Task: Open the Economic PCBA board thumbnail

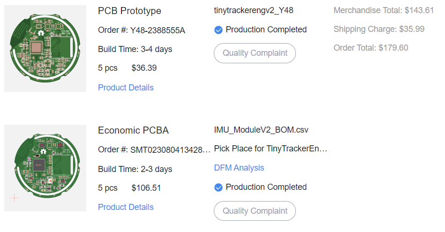Action: [45, 168]
